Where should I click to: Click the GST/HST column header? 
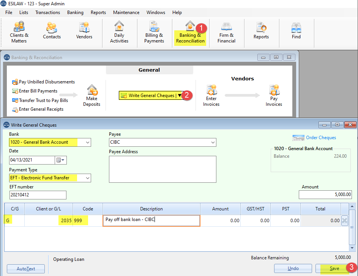tap(255, 209)
